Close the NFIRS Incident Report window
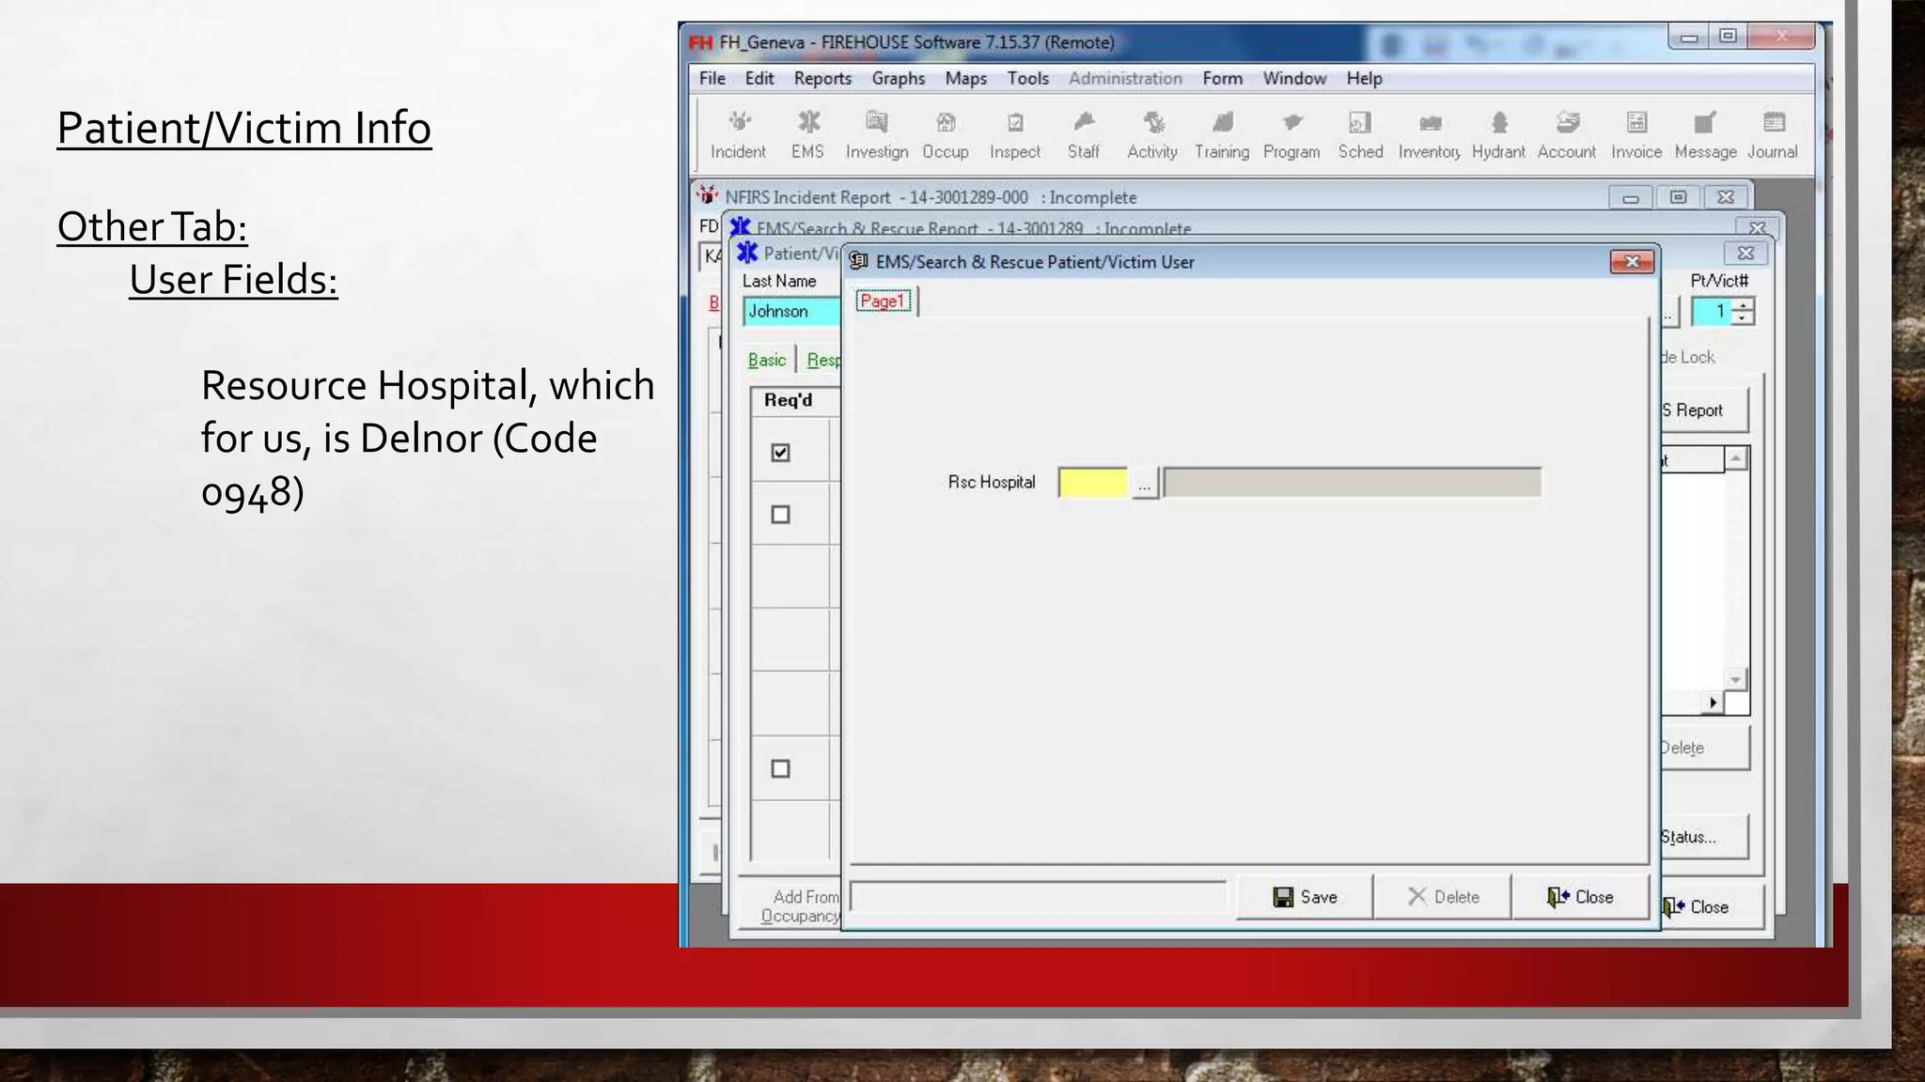1925x1082 pixels. 1726,197
